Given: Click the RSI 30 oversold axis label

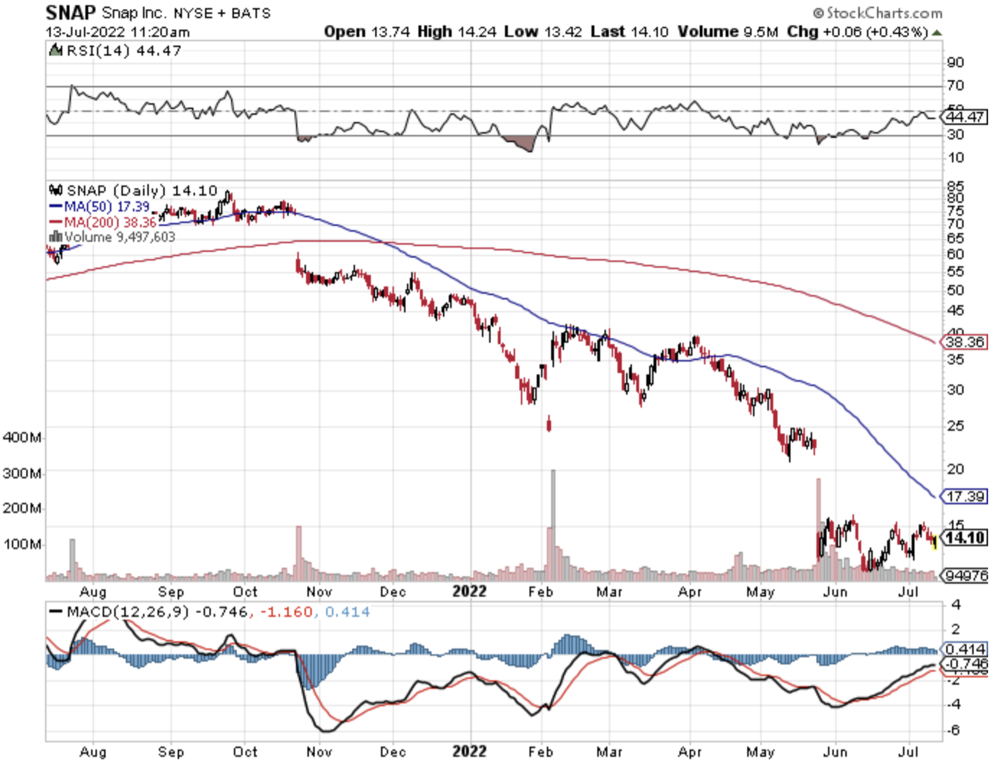Looking at the screenshot, I should [x=955, y=134].
